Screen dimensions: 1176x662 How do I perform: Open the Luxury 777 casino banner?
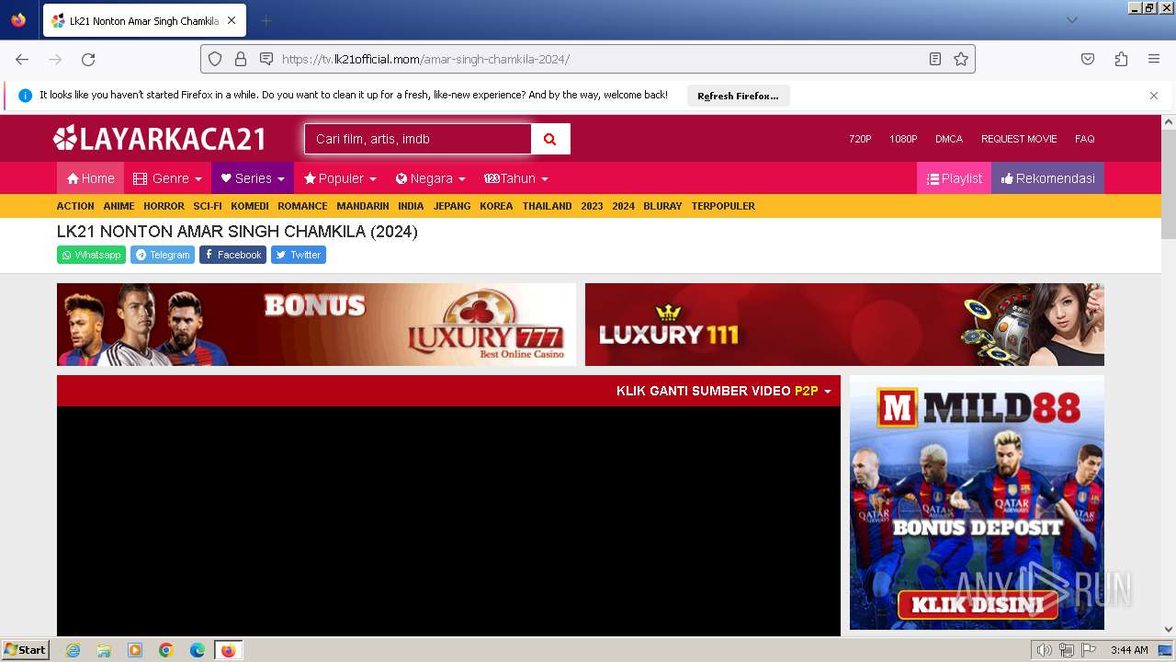[316, 325]
